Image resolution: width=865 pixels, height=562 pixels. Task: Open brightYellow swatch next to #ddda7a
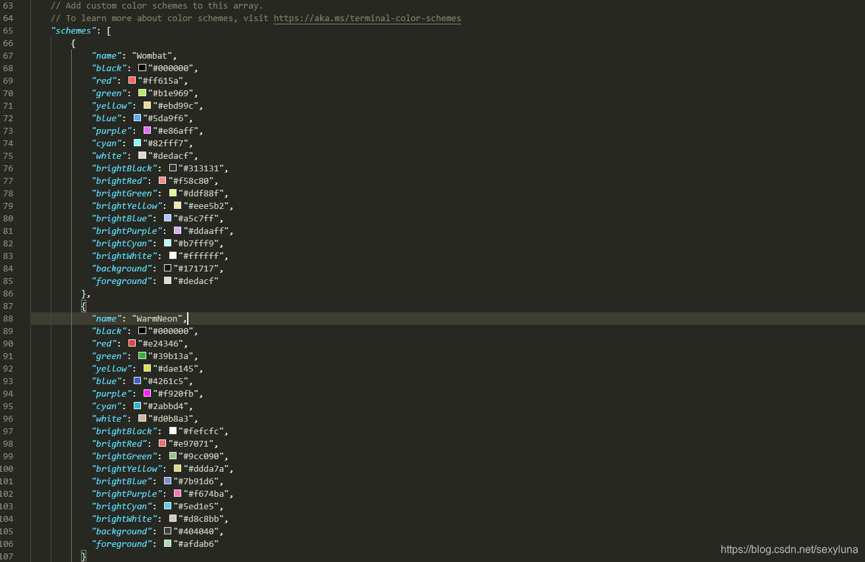tap(177, 468)
